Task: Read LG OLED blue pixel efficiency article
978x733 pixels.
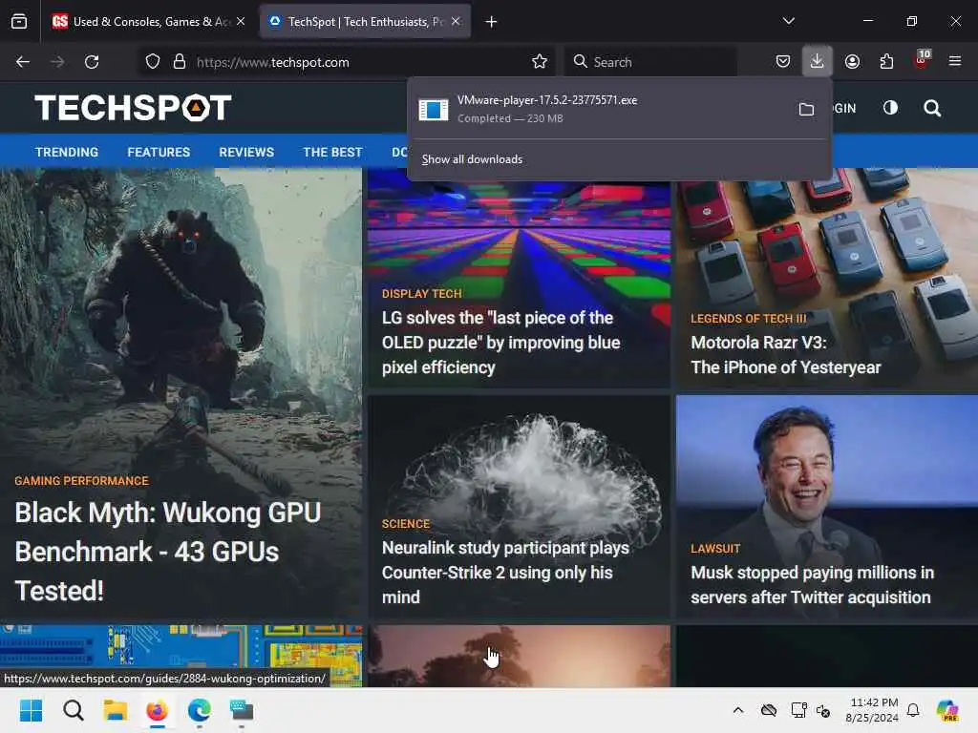Action: coord(500,343)
